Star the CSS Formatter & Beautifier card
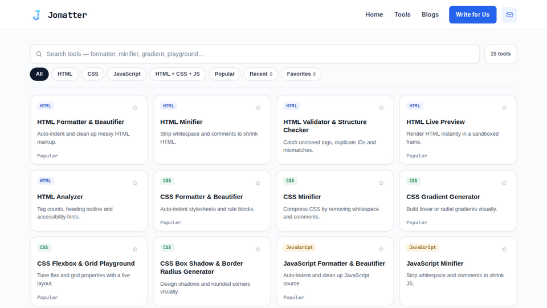 (x=258, y=183)
